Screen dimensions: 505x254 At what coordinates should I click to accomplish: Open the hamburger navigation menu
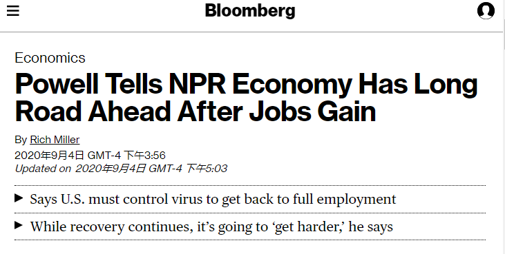[x=13, y=11]
